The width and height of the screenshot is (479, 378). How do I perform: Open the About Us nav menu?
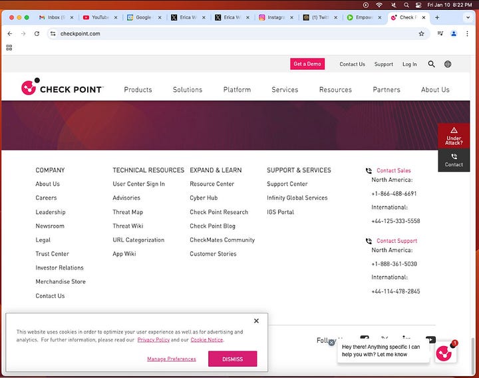(x=435, y=90)
